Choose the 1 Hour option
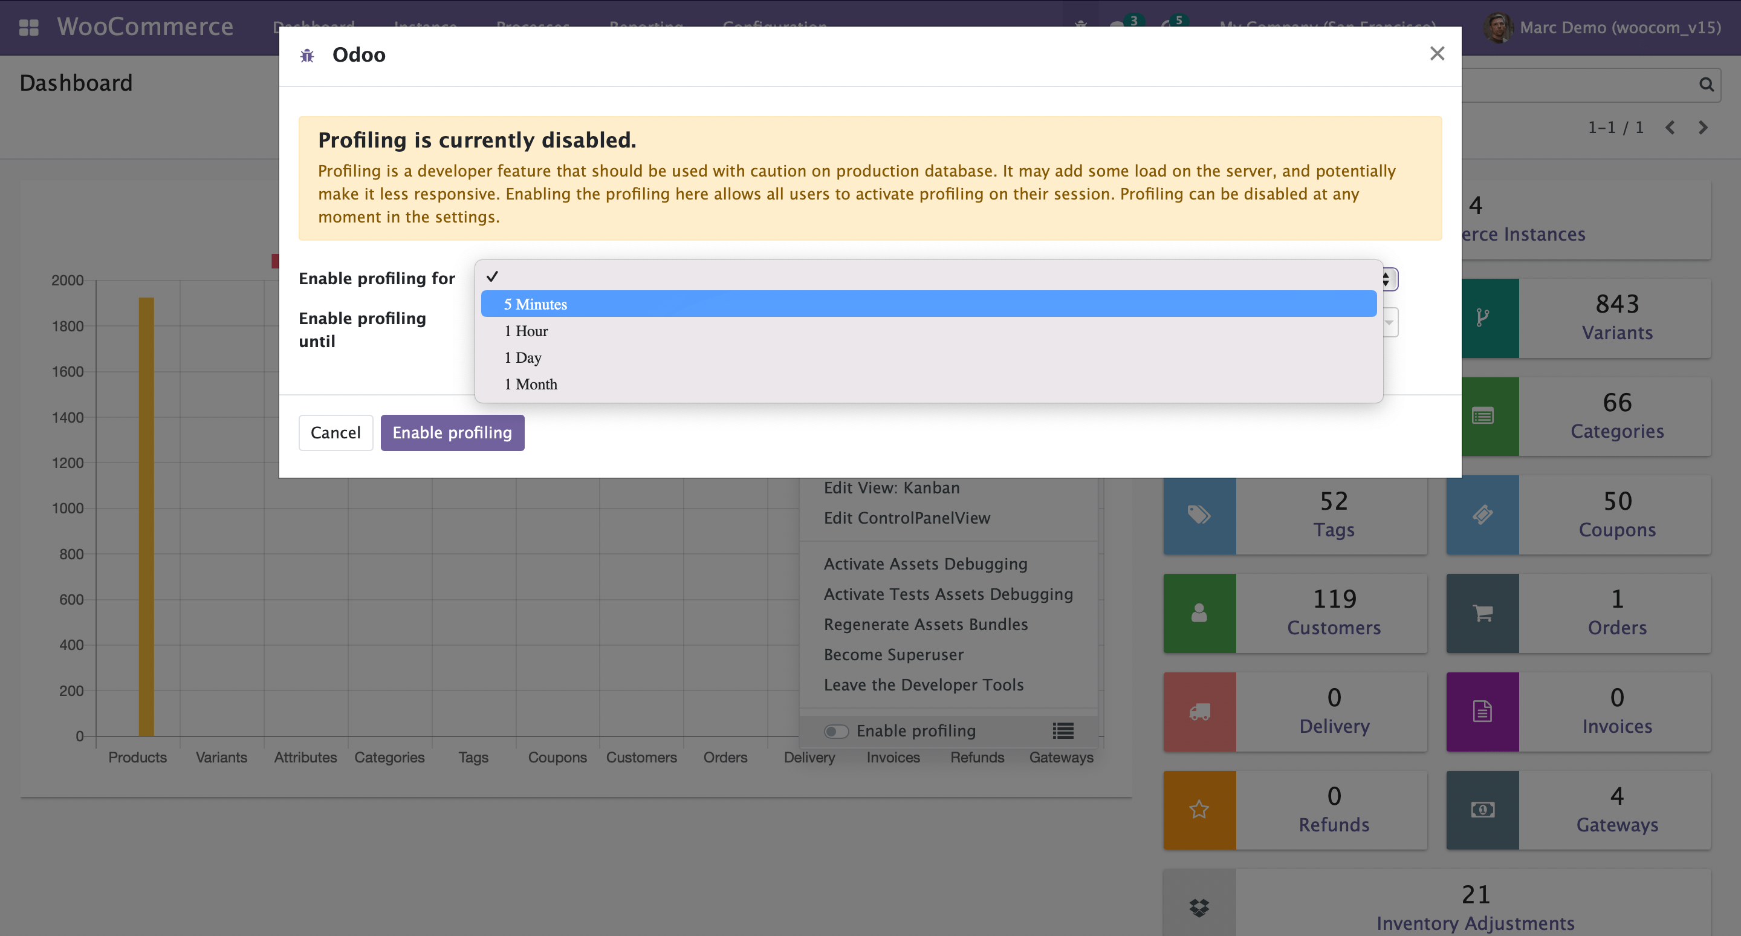 526,331
